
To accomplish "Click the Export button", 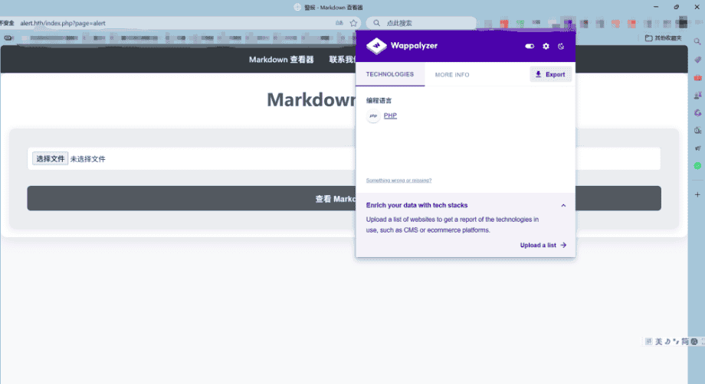I will [x=550, y=74].
